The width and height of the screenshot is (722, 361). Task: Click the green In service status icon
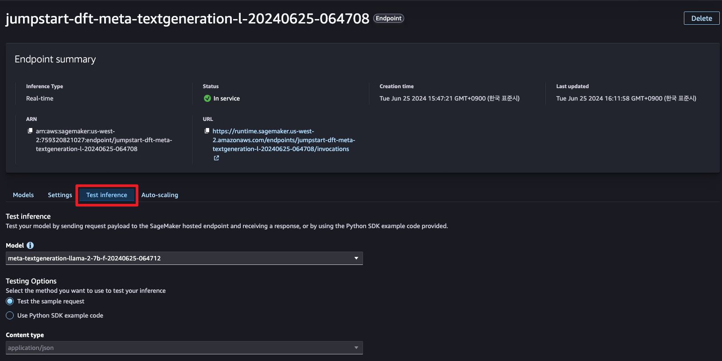(x=207, y=98)
